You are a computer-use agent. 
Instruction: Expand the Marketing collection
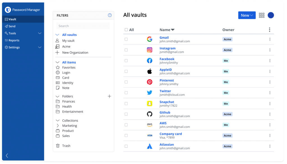click(x=58, y=126)
